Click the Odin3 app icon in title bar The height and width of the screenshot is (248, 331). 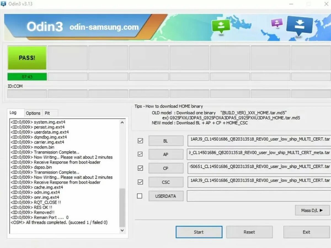click(4, 4)
